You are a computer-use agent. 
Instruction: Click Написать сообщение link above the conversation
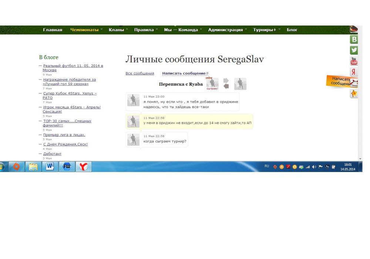click(x=184, y=73)
